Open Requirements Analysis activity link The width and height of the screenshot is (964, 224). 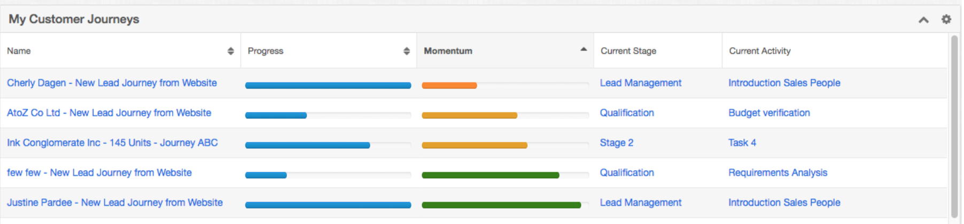778,172
